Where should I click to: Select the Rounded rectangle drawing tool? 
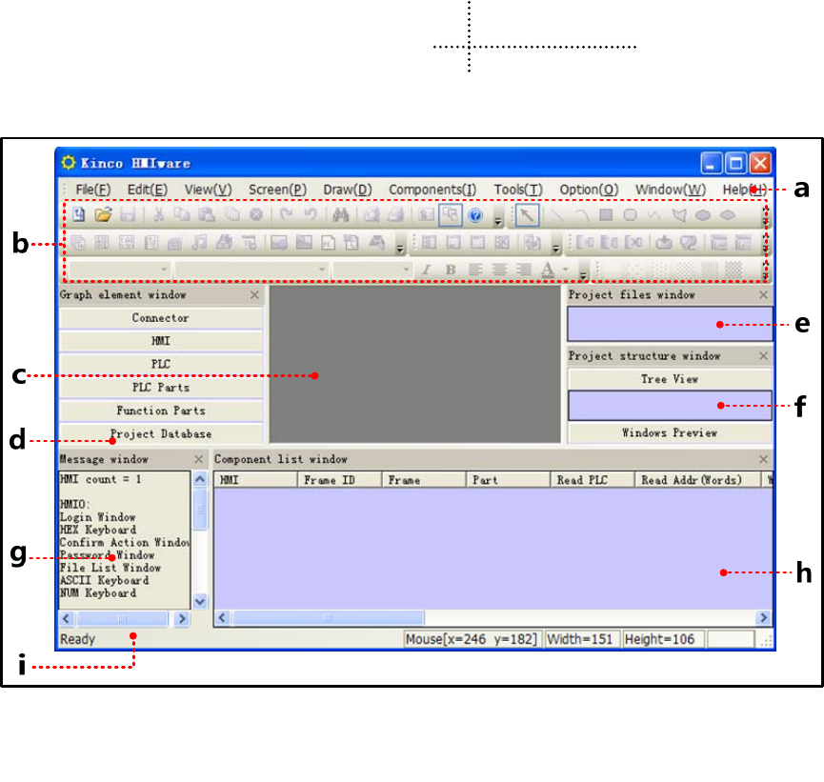[630, 215]
